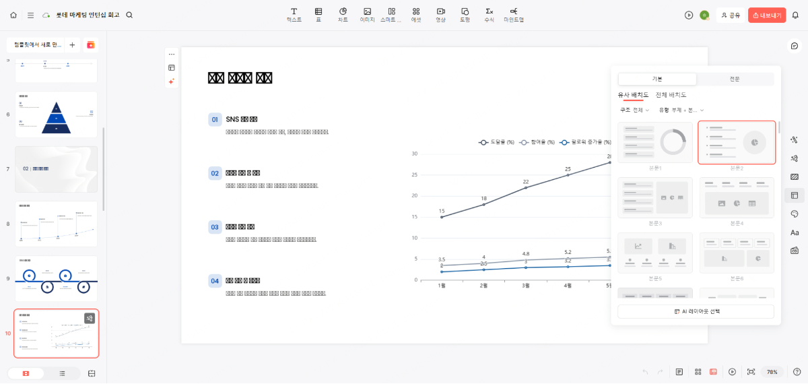Open the 78% zoom level control
The image size is (808, 384).
(x=772, y=372)
